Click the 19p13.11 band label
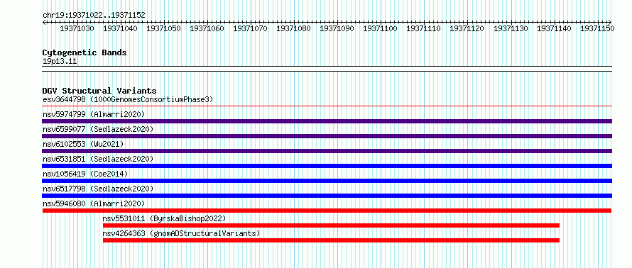Screen dimensions: 632x268 [x=60, y=62]
